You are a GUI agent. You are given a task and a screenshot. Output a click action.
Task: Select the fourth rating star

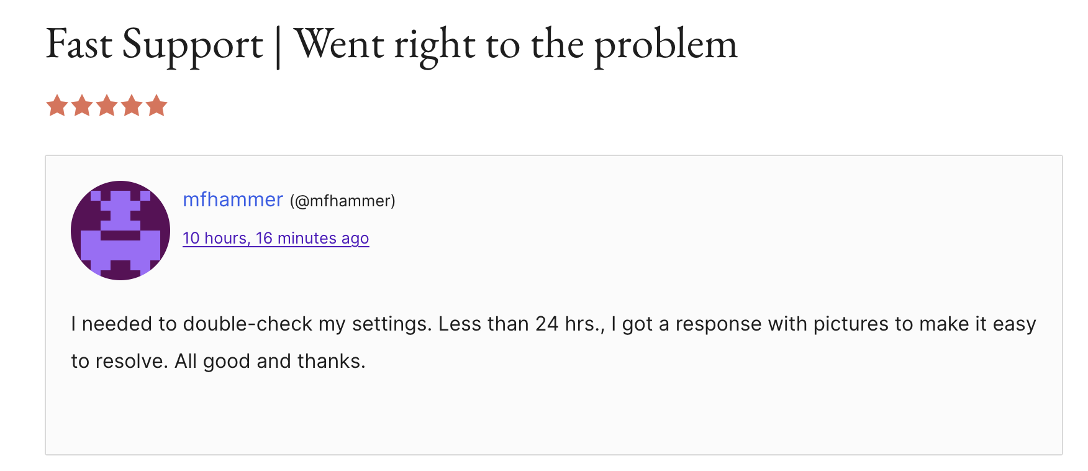click(x=132, y=106)
